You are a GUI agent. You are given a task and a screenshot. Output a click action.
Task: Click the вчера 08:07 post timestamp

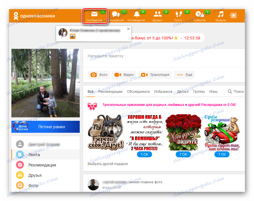pyautogui.click(x=112, y=188)
